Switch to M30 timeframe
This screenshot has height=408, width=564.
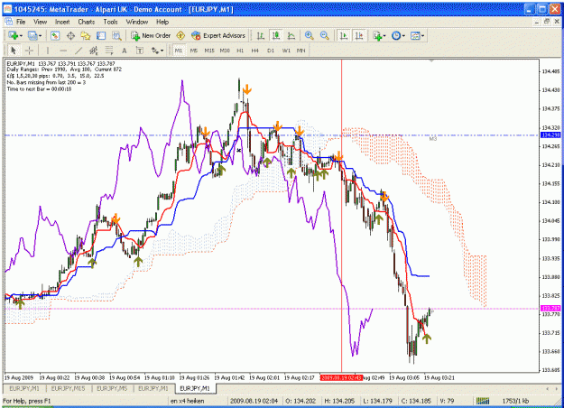[x=225, y=51]
